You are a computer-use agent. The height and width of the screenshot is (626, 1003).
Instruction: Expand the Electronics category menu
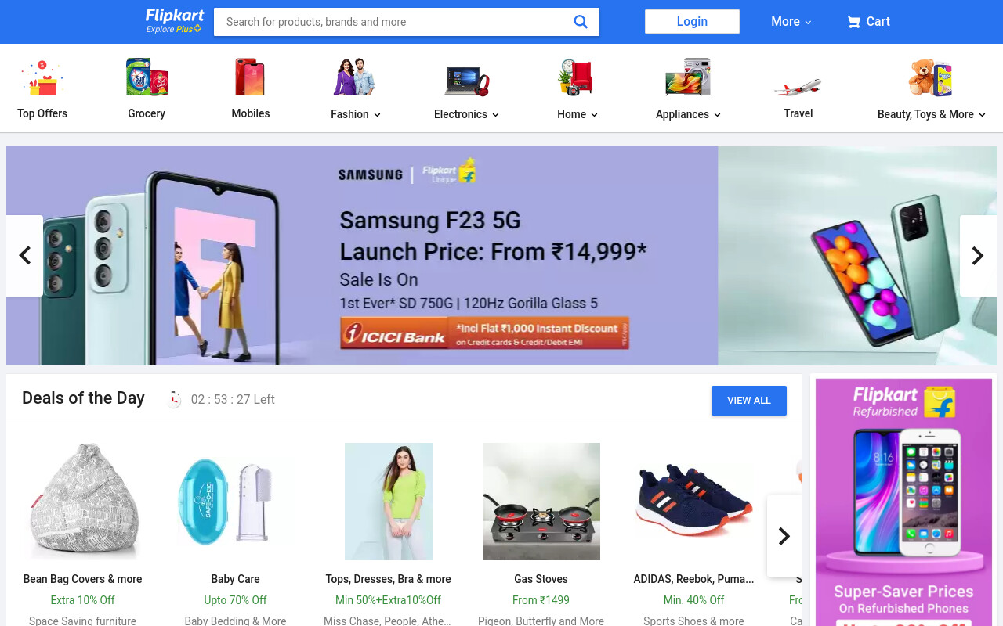point(466,114)
